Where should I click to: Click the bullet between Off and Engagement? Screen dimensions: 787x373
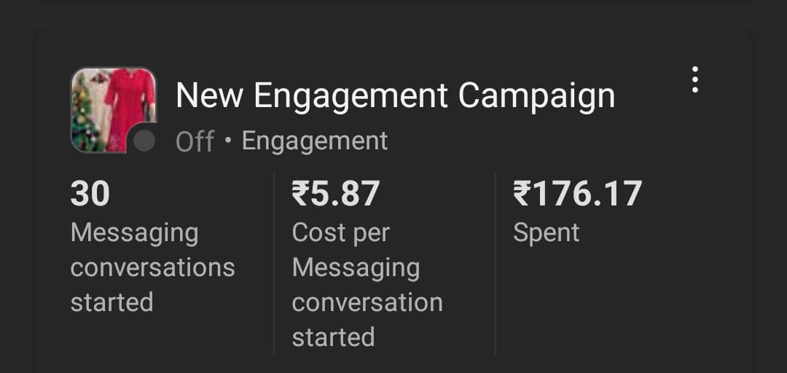pyautogui.click(x=228, y=141)
